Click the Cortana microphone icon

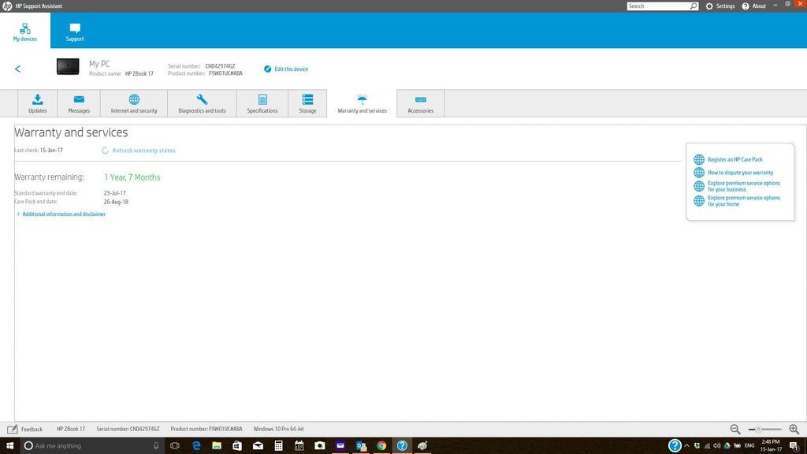[156, 446]
